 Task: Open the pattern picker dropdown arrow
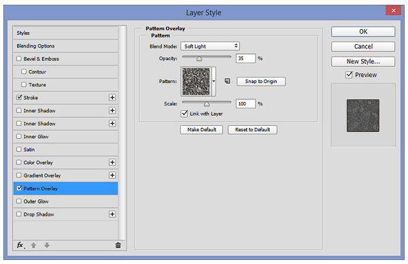(214, 81)
